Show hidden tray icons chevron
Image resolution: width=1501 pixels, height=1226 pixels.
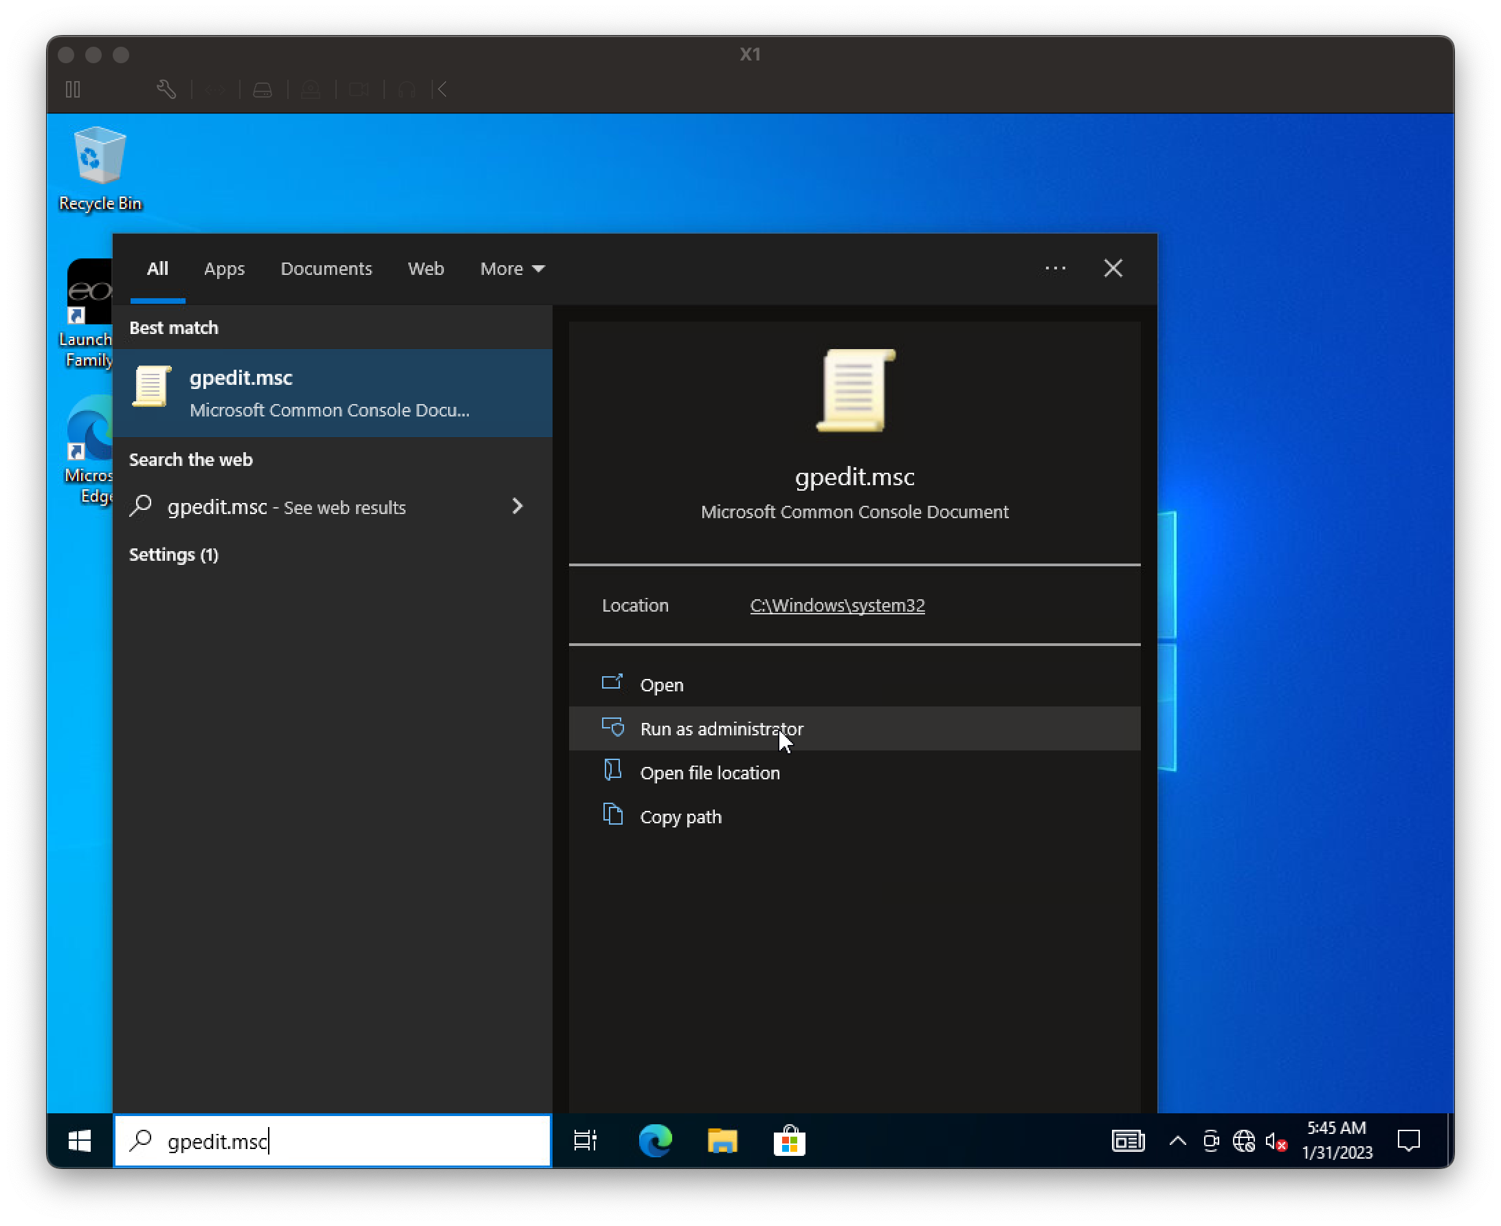click(1177, 1141)
